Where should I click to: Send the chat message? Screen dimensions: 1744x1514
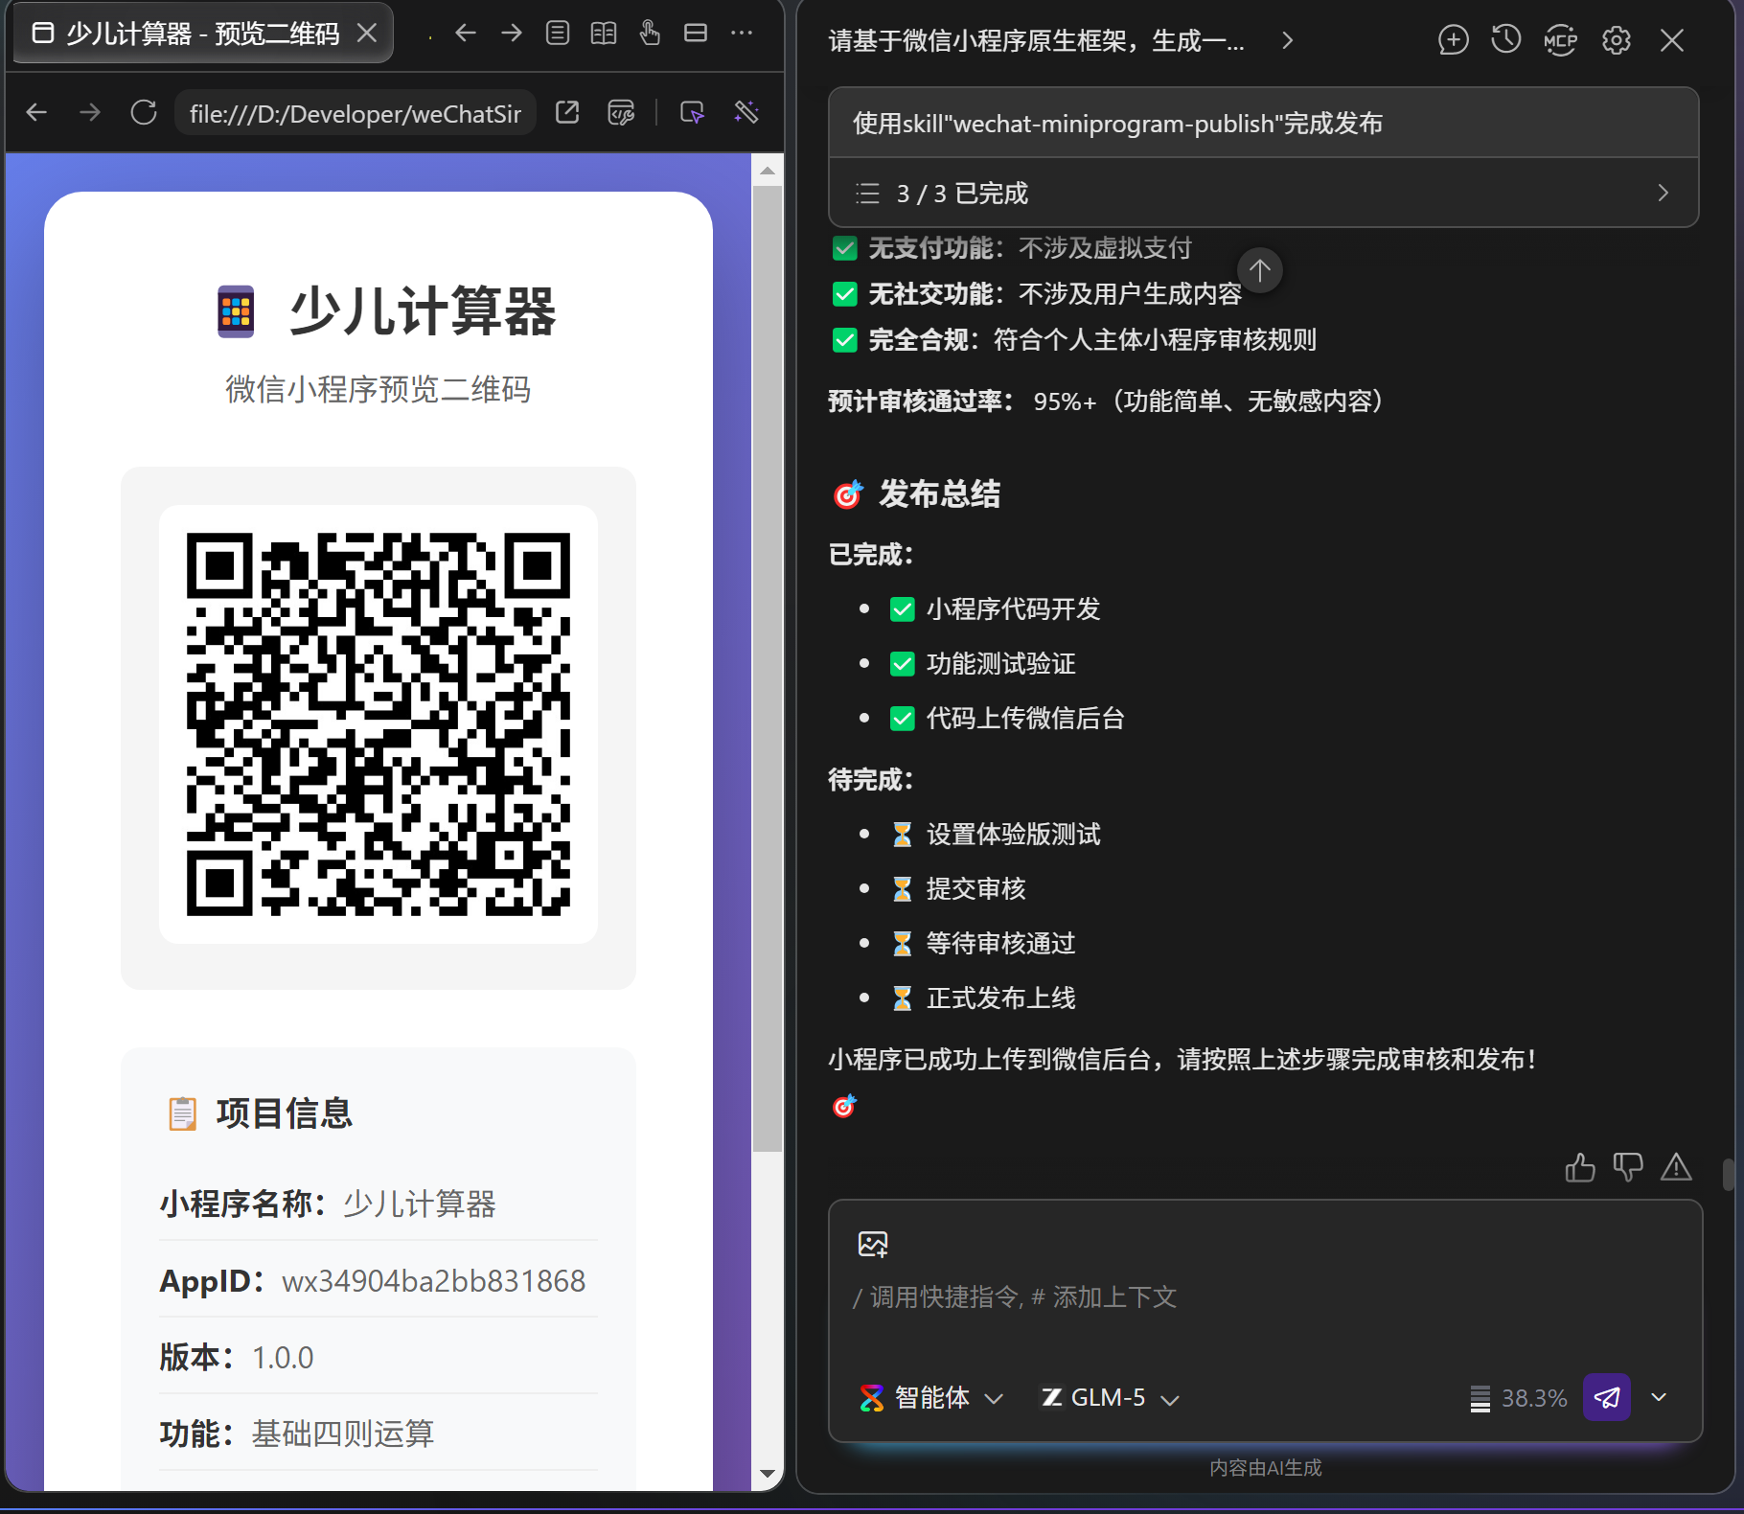click(1607, 1397)
